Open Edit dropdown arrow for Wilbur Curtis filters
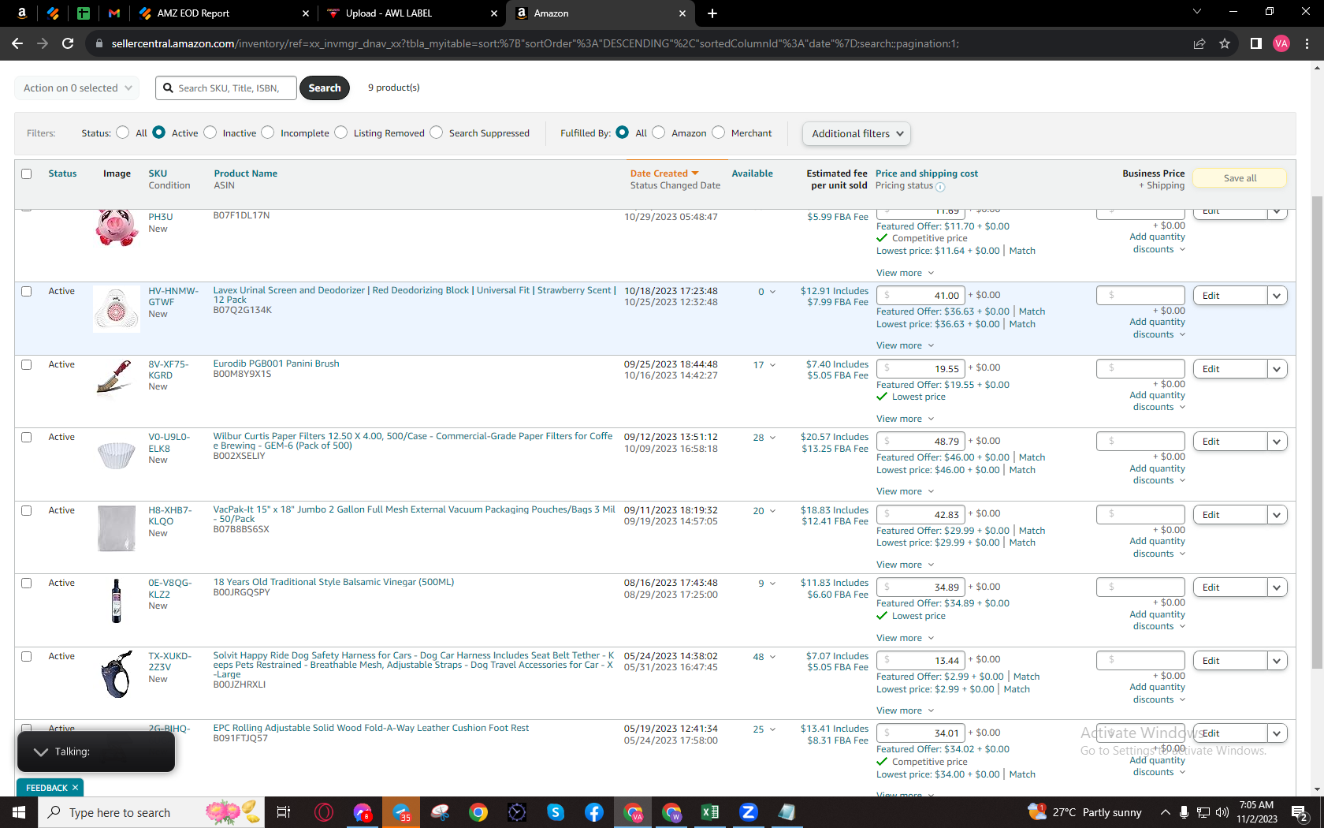This screenshot has width=1324, height=828. coord(1277,442)
